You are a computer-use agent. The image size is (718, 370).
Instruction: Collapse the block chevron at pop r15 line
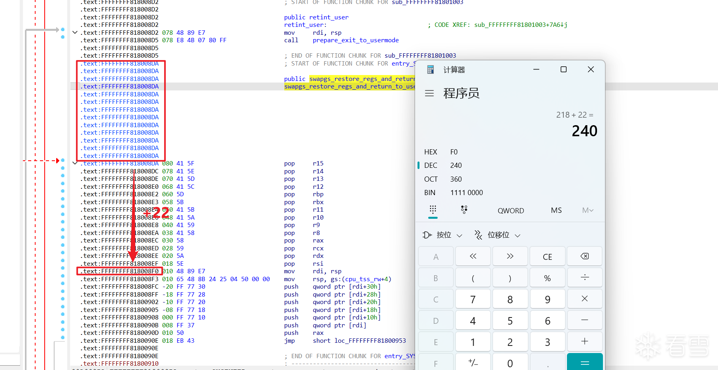pos(75,163)
